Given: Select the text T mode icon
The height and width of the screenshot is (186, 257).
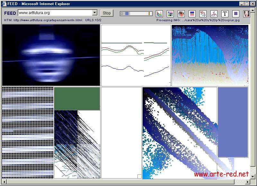Looking at the screenshot, I should pyautogui.click(x=225, y=13).
